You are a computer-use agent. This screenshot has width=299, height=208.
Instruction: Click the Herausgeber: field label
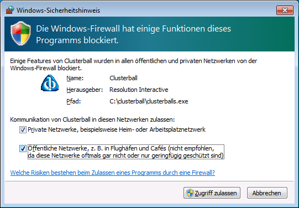pyautogui.click(x=85, y=90)
